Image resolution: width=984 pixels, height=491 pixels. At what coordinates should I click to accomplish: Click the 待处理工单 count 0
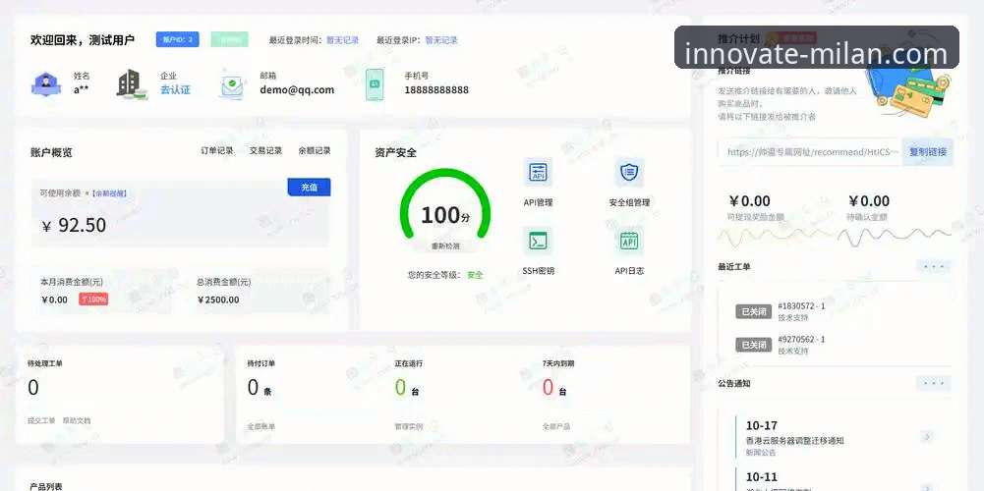(x=33, y=388)
